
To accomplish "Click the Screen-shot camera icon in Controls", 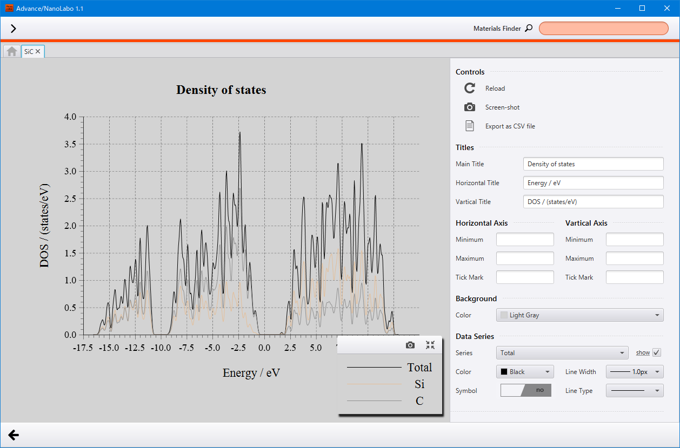I will click(x=470, y=107).
